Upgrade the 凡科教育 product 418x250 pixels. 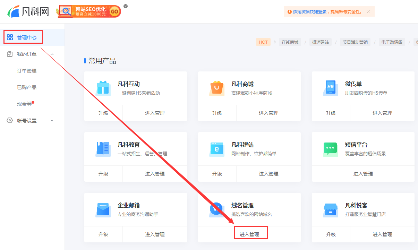click(103, 174)
